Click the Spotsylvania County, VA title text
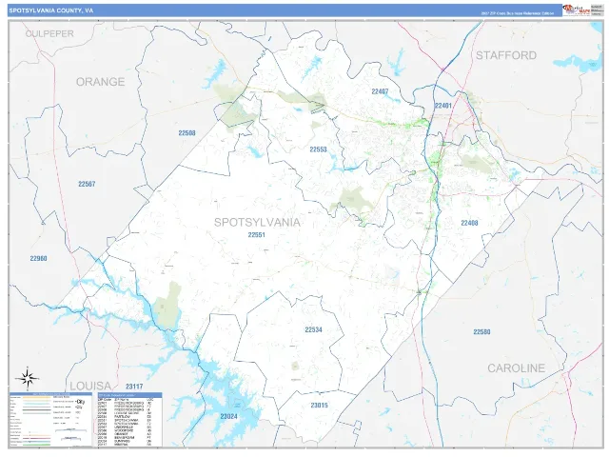 [x=50, y=10]
